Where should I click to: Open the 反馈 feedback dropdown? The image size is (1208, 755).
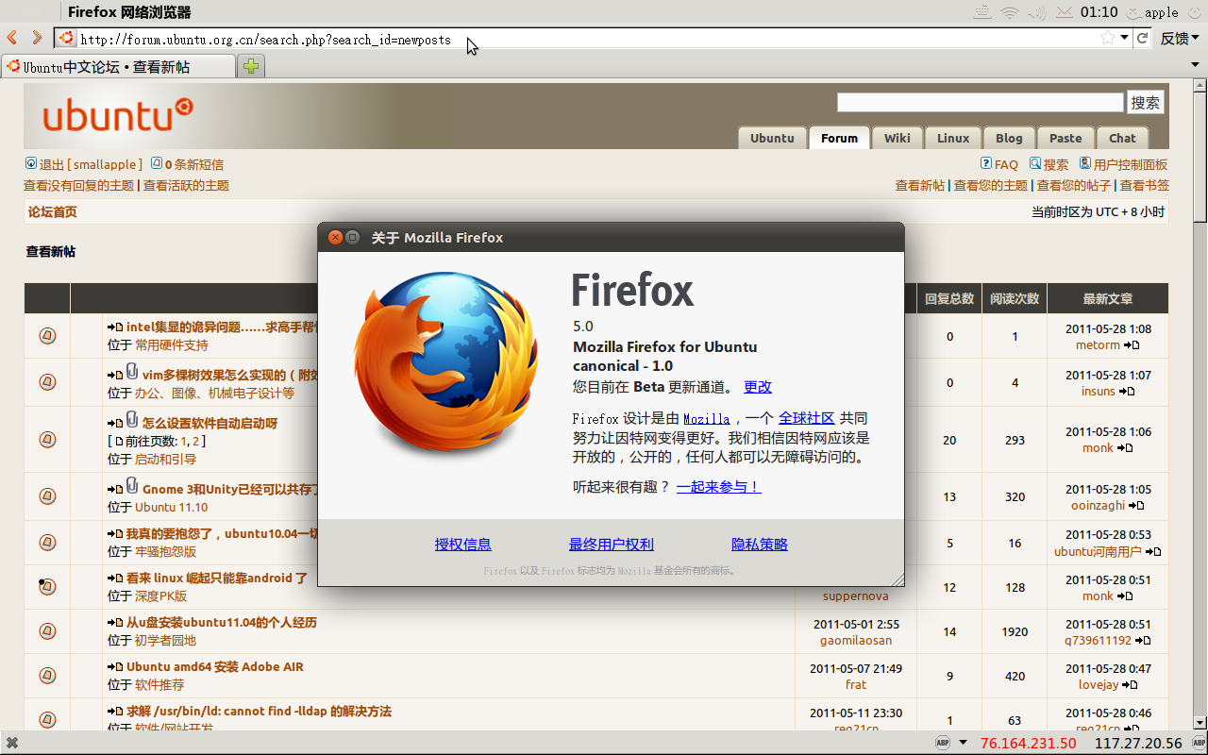[1180, 38]
